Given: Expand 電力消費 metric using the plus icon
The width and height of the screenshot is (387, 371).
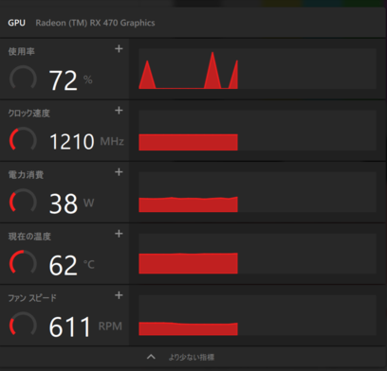Looking at the screenshot, I should point(119,172).
